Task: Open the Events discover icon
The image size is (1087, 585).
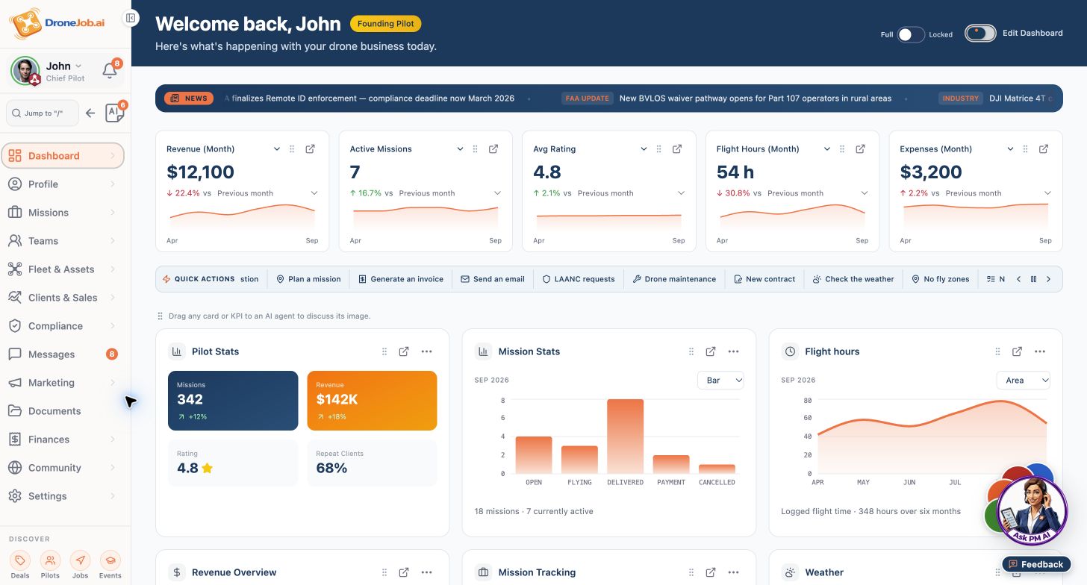Action: 110,560
